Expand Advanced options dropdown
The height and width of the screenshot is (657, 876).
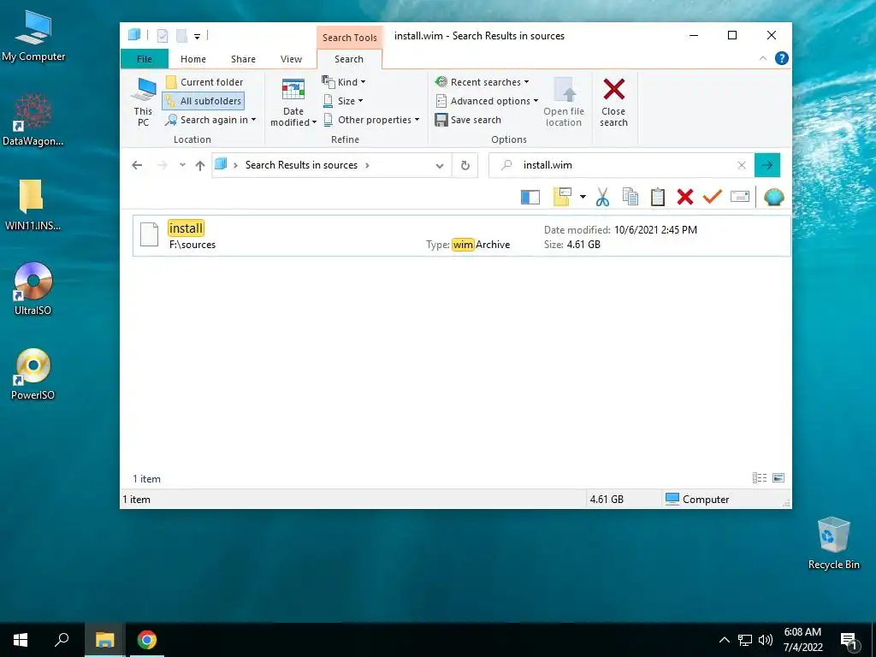point(487,101)
